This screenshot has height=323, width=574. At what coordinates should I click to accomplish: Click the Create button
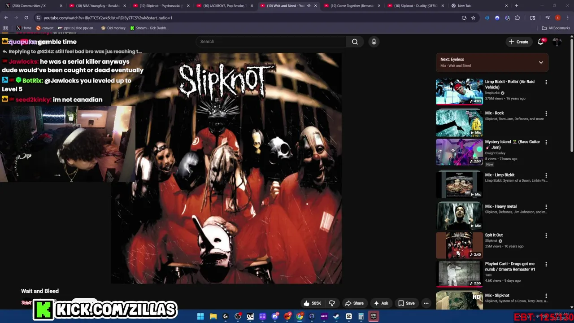[x=518, y=42]
